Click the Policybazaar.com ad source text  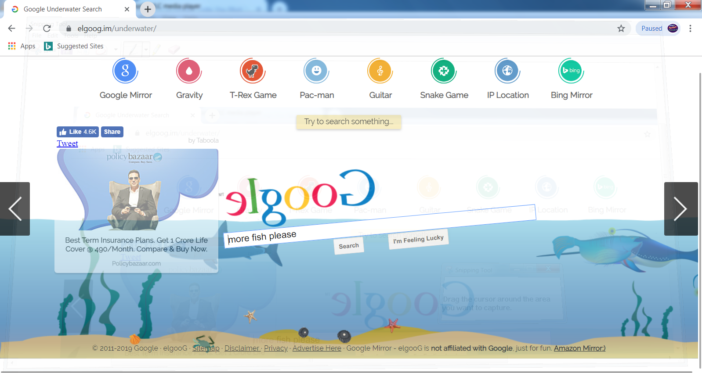pyautogui.click(x=136, y=263)
